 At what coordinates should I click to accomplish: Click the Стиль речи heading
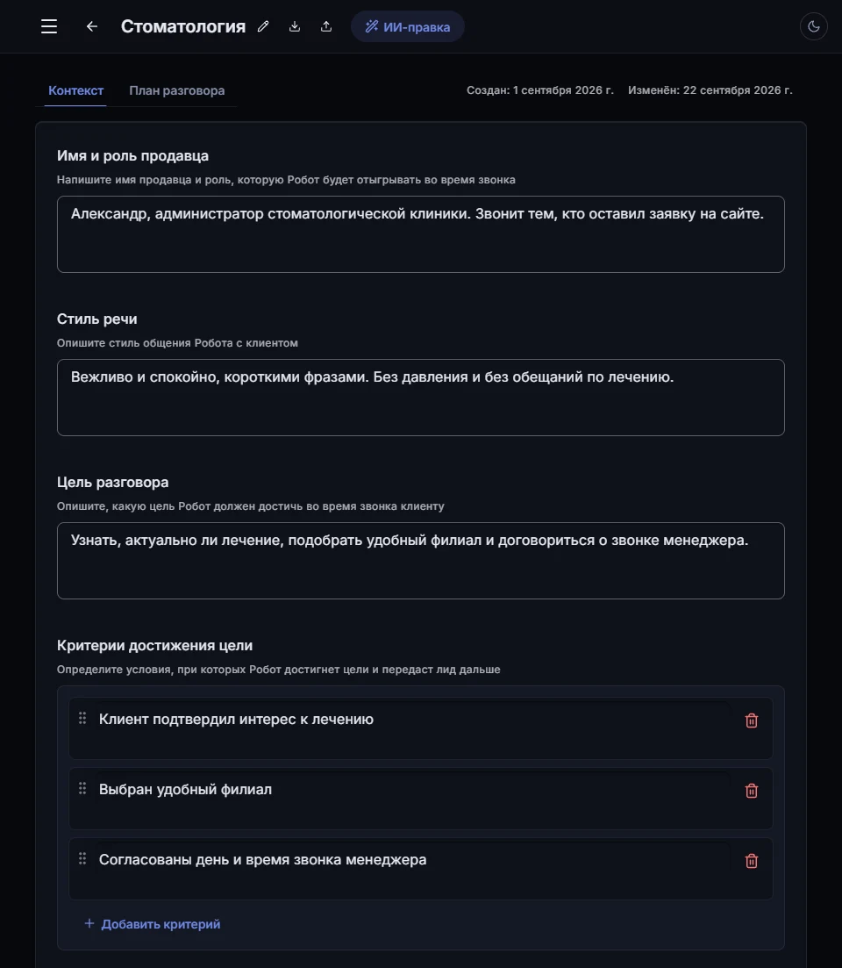point(96,319)
